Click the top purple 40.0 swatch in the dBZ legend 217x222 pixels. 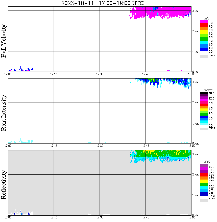coord(204,165)
